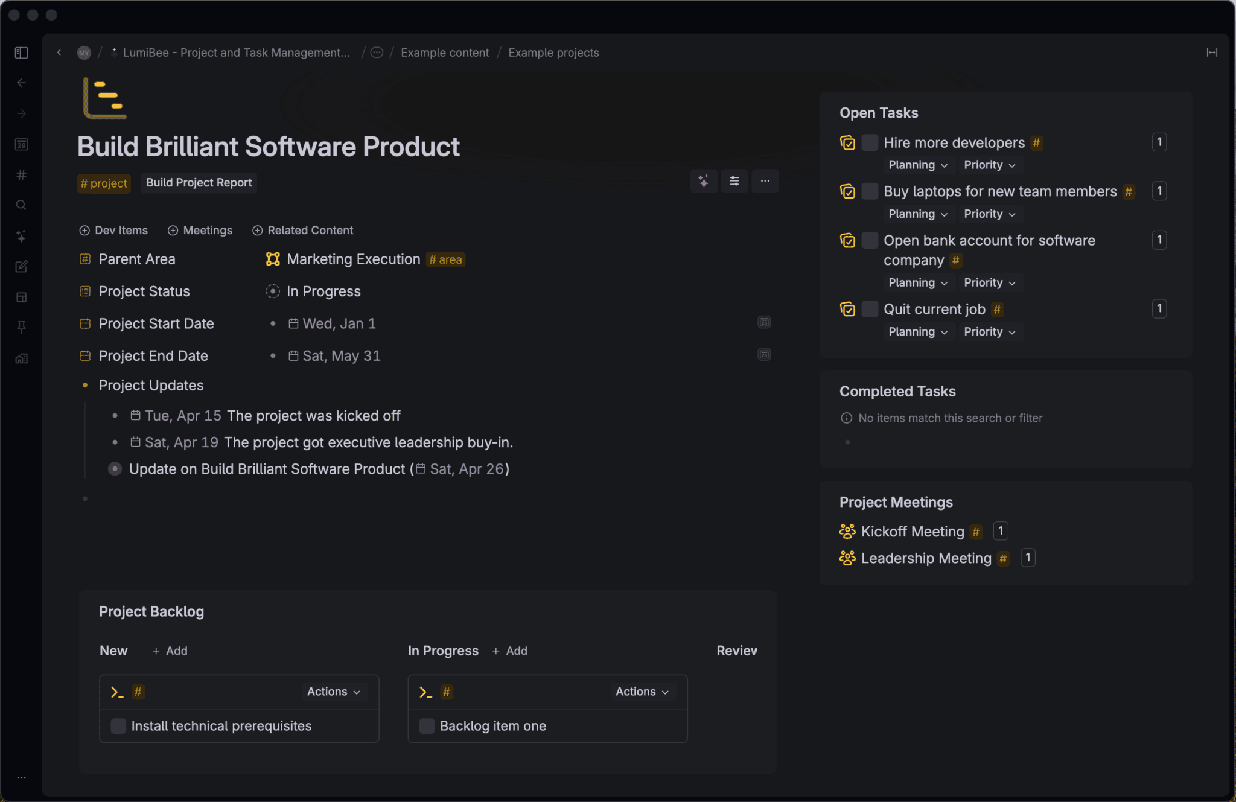
Task: Check off Quit current job task
Action: click(x=870, y=309)
